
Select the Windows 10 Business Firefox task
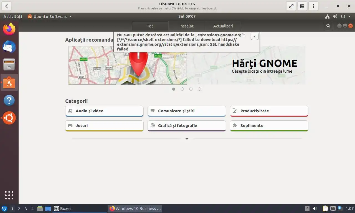[x=135, y=209]
